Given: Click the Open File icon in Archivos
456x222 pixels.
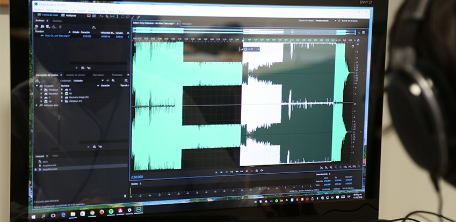Looking at the screenshot, I should [37, 26].
